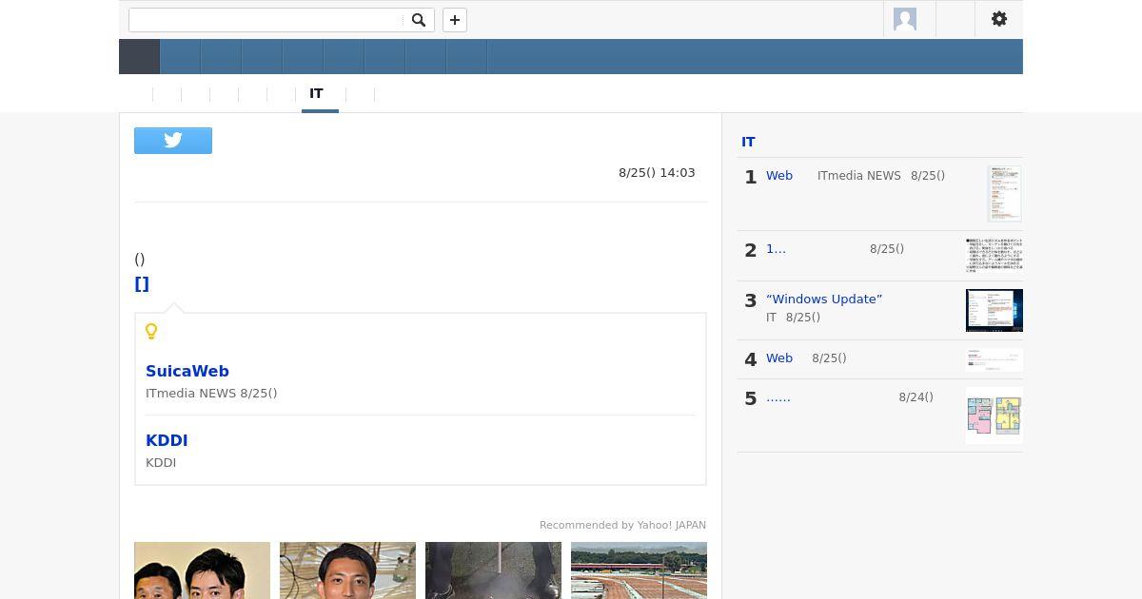Open recommended photo with smoke on ground
The width and height of the screenshot is (1142, 599).
coord(493,570)
